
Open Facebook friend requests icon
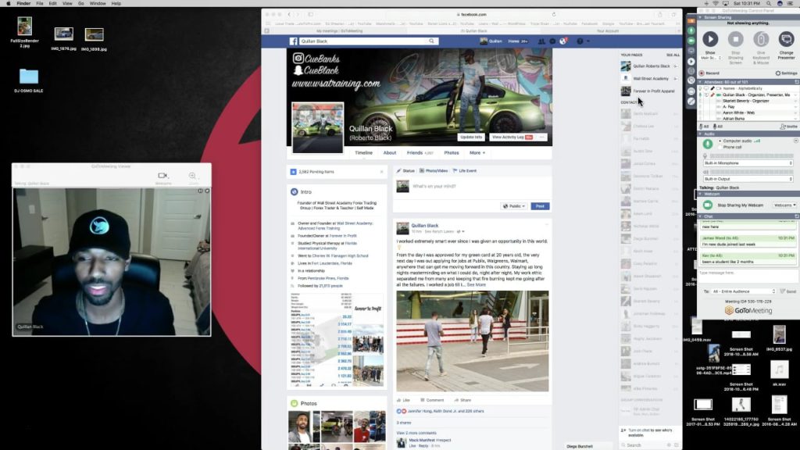click(x=542, y=41)
